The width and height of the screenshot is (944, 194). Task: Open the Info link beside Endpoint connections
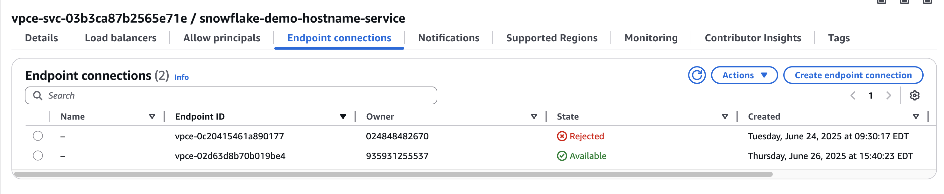click(181, 77)
